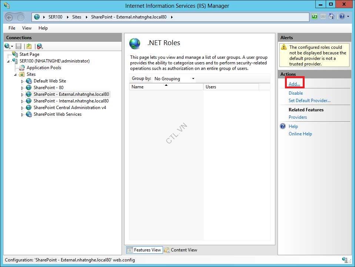Select SharePoint Central Administration v4 in the tree

click(69, 108)
